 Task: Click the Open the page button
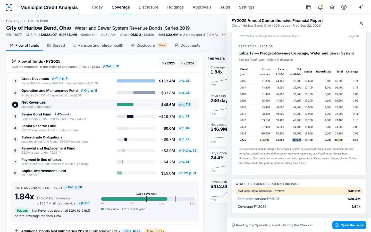pos(349,225)
